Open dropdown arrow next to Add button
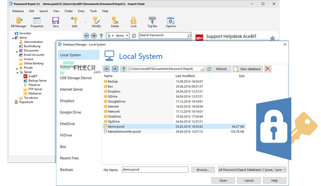This screenshot has width=321, height=186. (85, 22)
